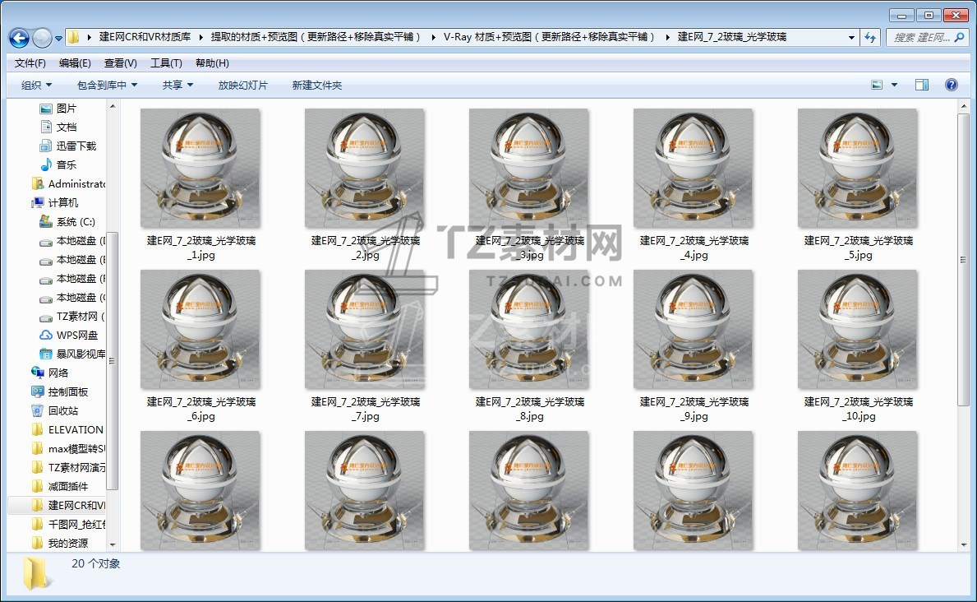Open the 工具(T) menu

coord(166,63)
